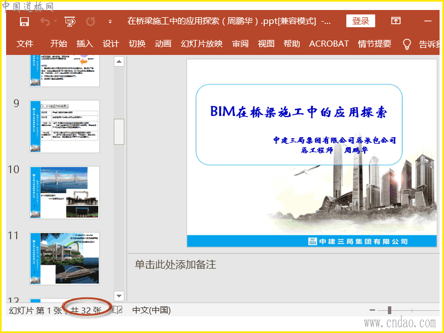
Task: Open the ACROBAT tab
Action: pos(329,44)
